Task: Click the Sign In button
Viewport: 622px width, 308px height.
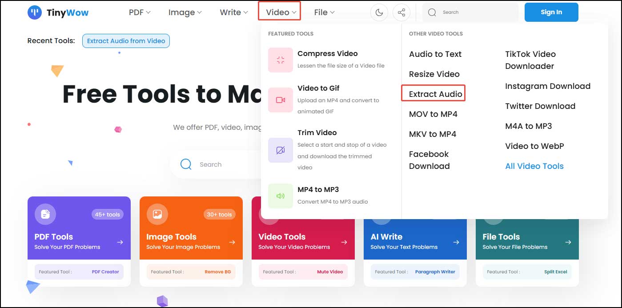Action: (551, 12)
